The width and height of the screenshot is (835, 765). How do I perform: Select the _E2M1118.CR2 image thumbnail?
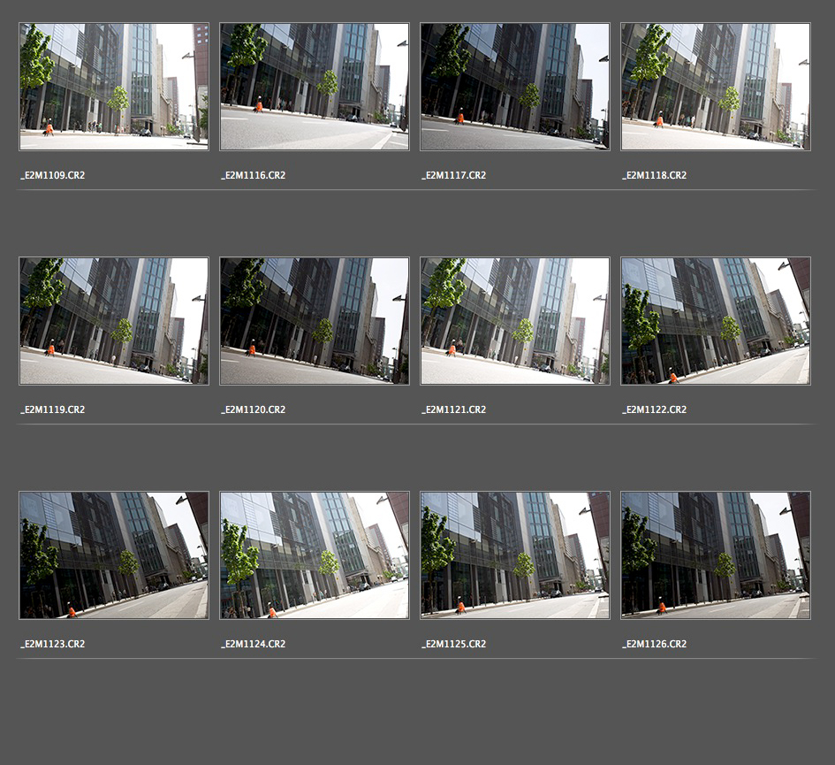[716, 87]
